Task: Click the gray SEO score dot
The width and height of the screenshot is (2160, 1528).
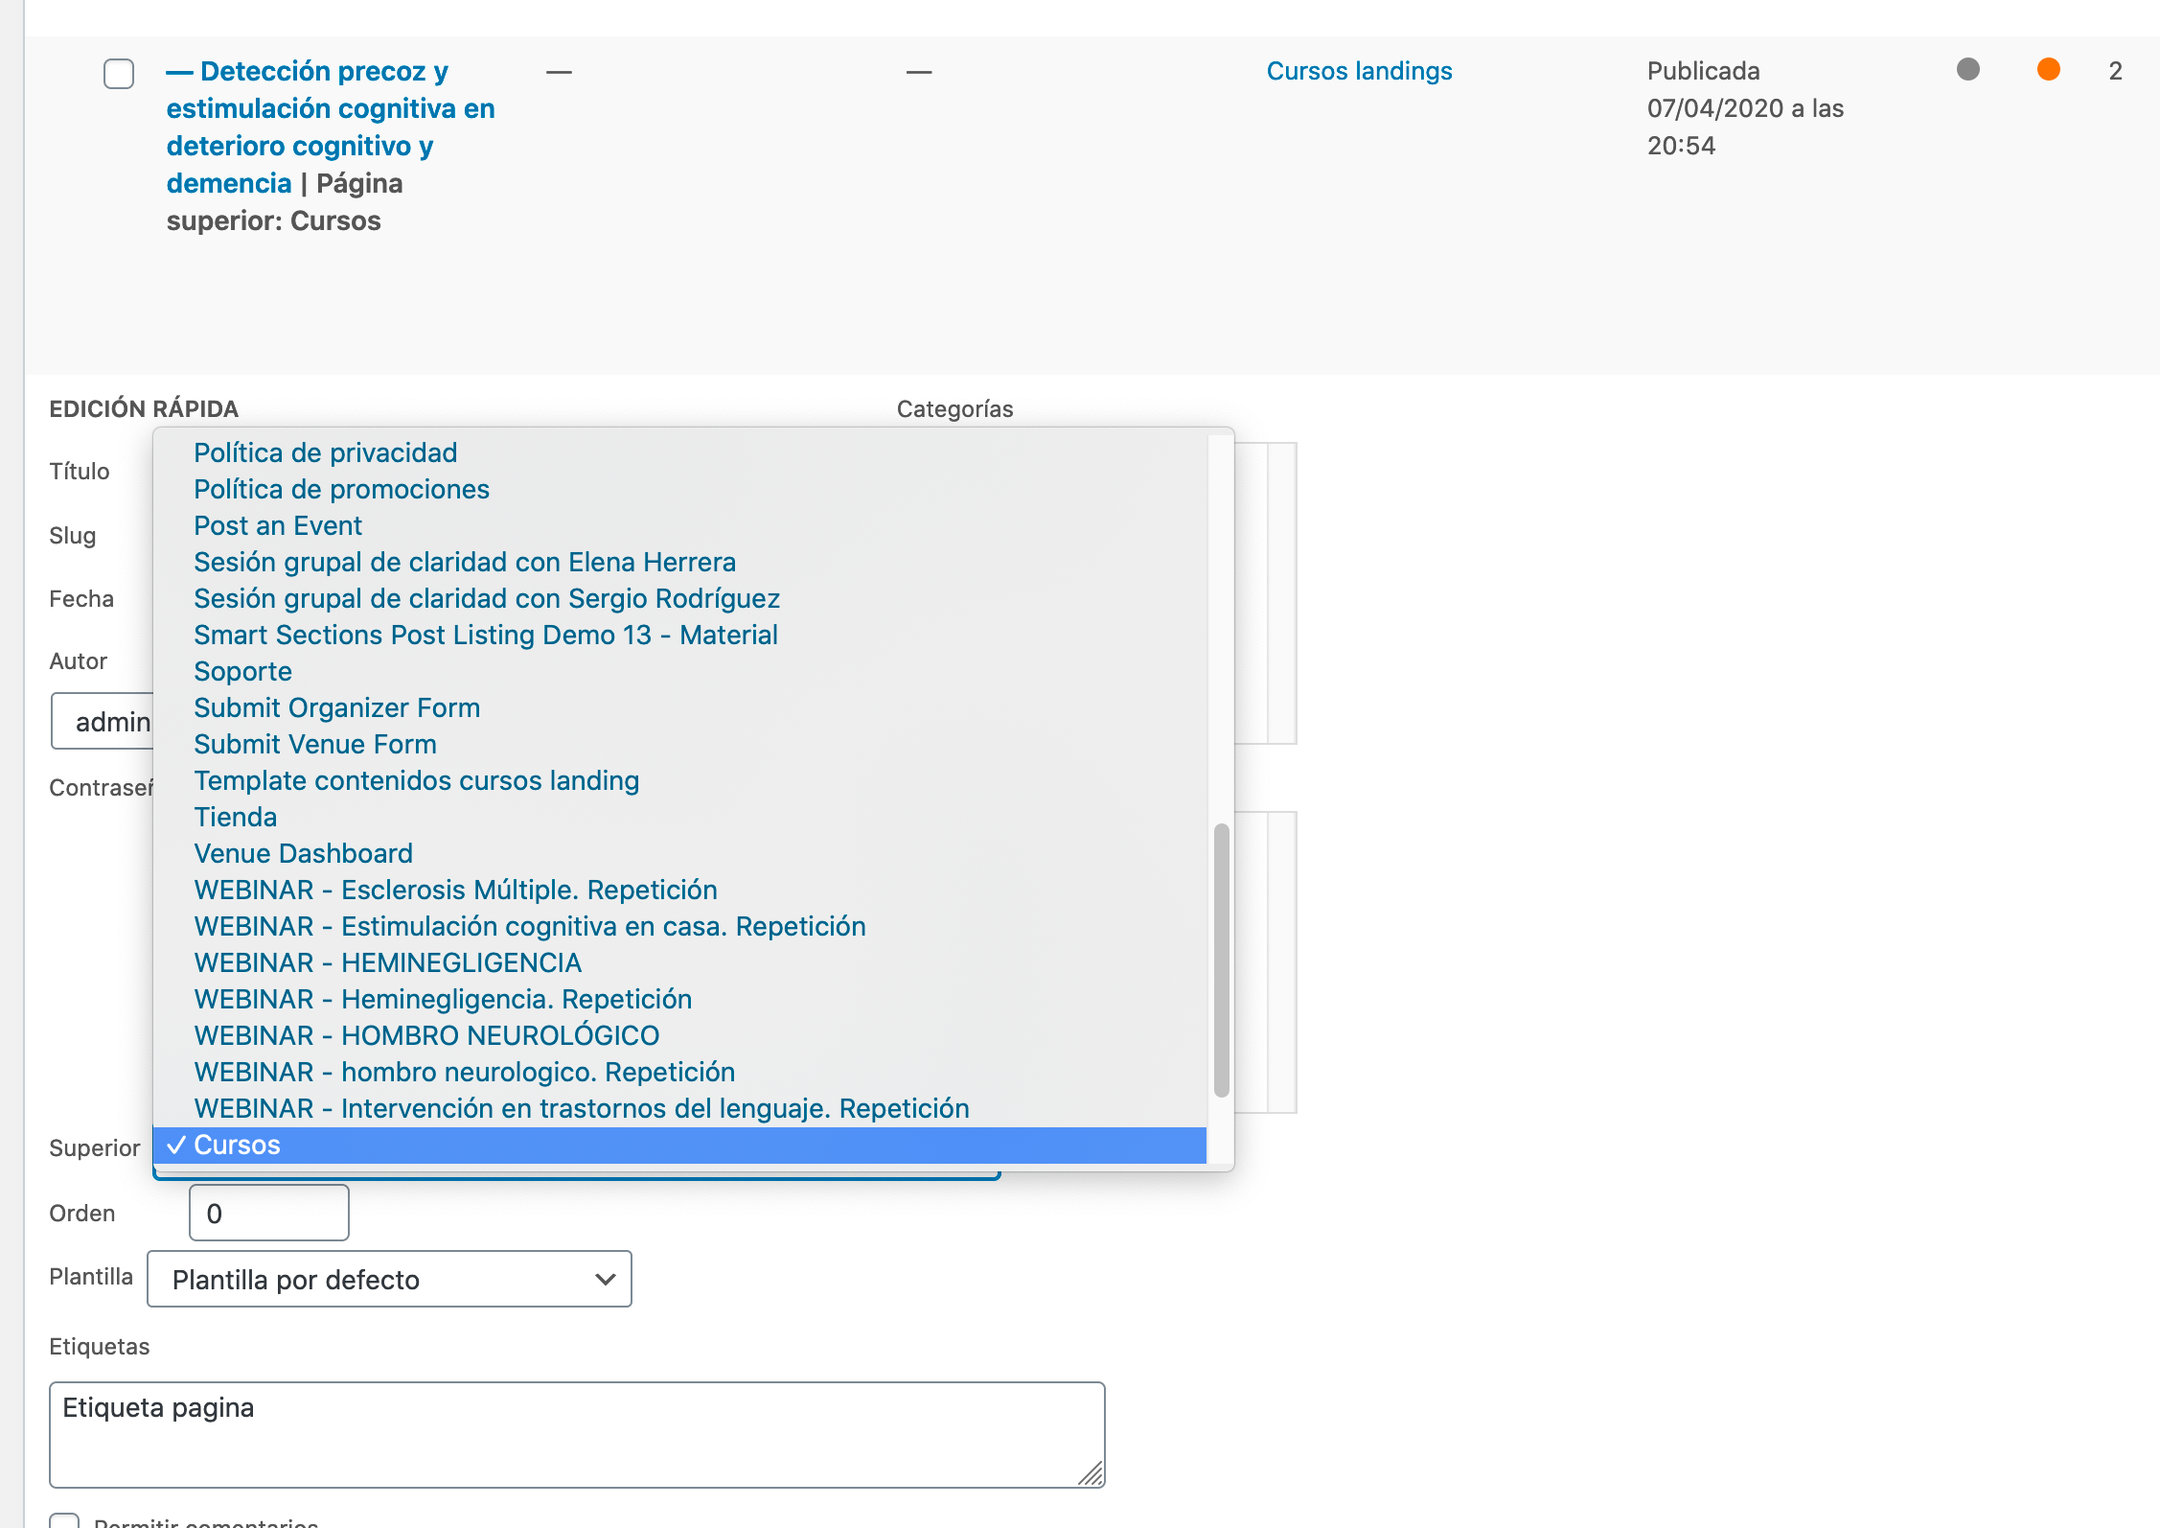Action: [1967, 69]
